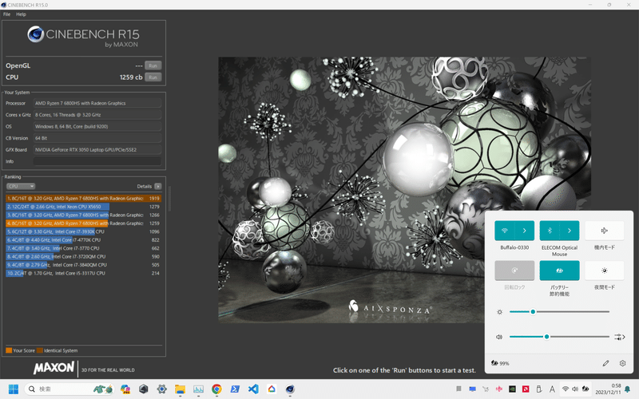Open all settings via quick settings gear
639x399 pixels.
coord(622,363)
